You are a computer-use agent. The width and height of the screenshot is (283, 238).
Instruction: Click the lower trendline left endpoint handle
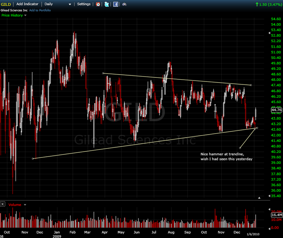coord(33,159)
